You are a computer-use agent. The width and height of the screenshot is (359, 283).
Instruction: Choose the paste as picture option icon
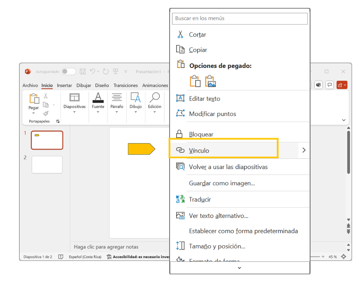(x=211, y=81)
